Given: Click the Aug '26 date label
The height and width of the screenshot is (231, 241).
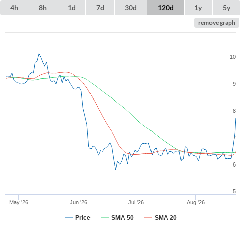Looking at the screenshot, I should 196,202.
